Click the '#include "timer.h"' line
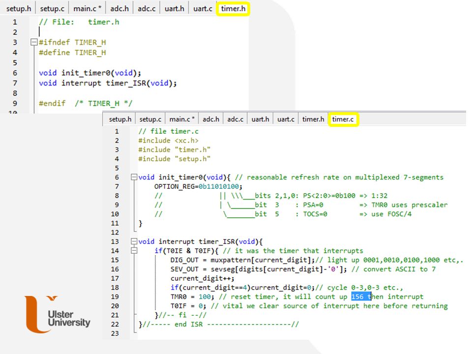This screenshot has height=354, width=472. 174,149
